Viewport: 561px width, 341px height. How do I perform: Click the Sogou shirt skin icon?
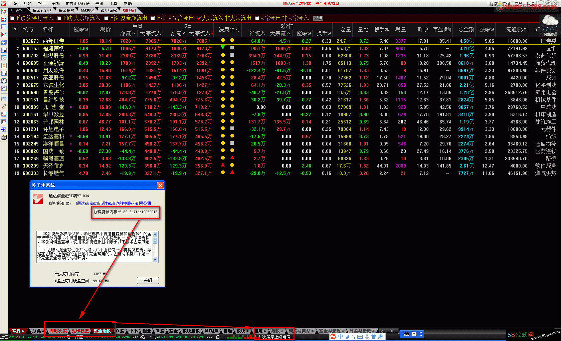tap(374, 336)
